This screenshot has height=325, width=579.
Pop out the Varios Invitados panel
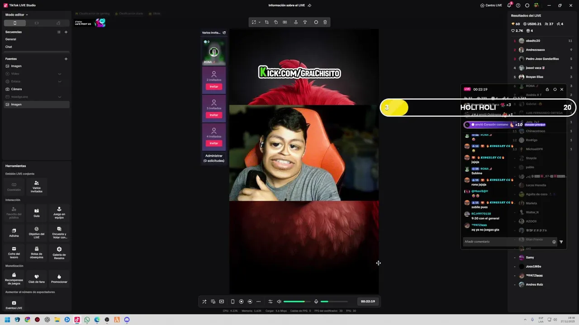pos(224,32)
